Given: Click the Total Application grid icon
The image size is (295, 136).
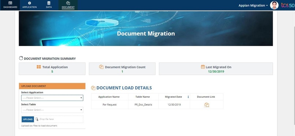Looking at the screenshot, I should [x=39, y=67].
